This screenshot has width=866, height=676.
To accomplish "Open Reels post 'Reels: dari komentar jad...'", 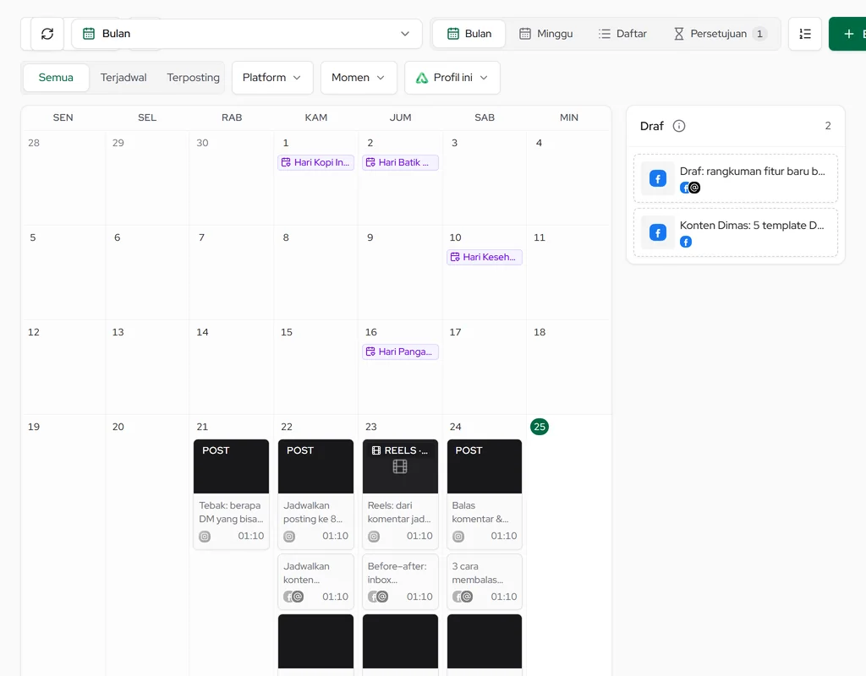I will [x=400, y=493].
